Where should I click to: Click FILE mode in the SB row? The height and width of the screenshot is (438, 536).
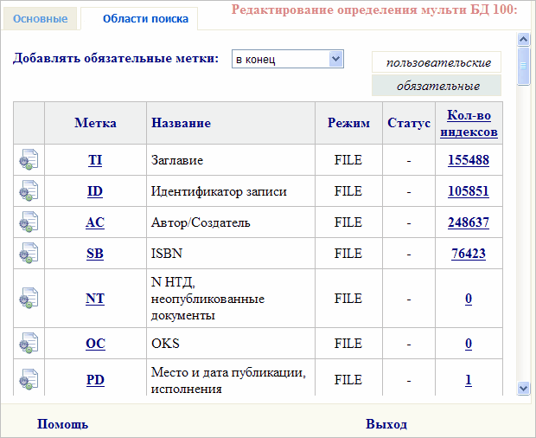348,254
